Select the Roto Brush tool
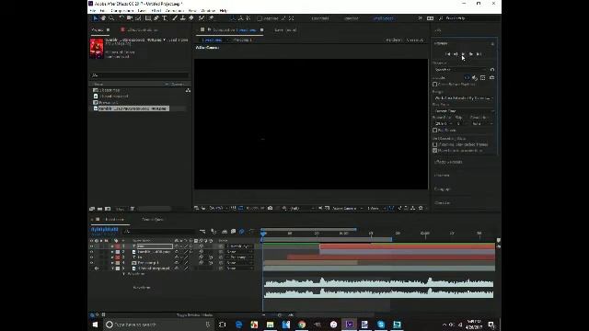 [202, 18]
